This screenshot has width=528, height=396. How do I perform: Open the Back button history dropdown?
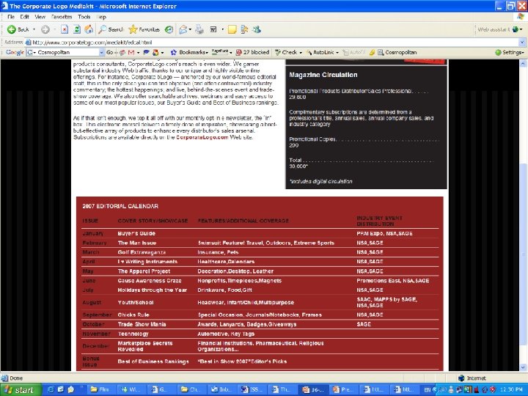[34, 29]
